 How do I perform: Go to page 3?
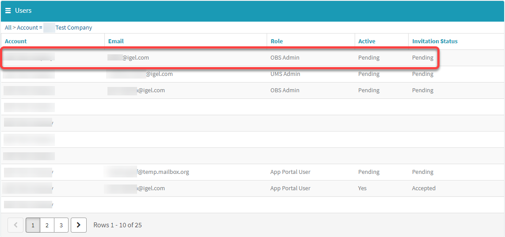tap(61, 225)
